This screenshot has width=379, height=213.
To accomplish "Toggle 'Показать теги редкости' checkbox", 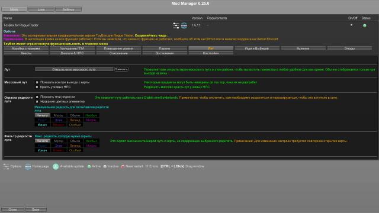I will tap(37, 97).
